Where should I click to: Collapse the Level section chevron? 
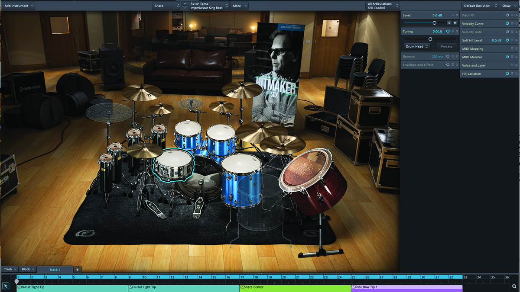point(457,15)
